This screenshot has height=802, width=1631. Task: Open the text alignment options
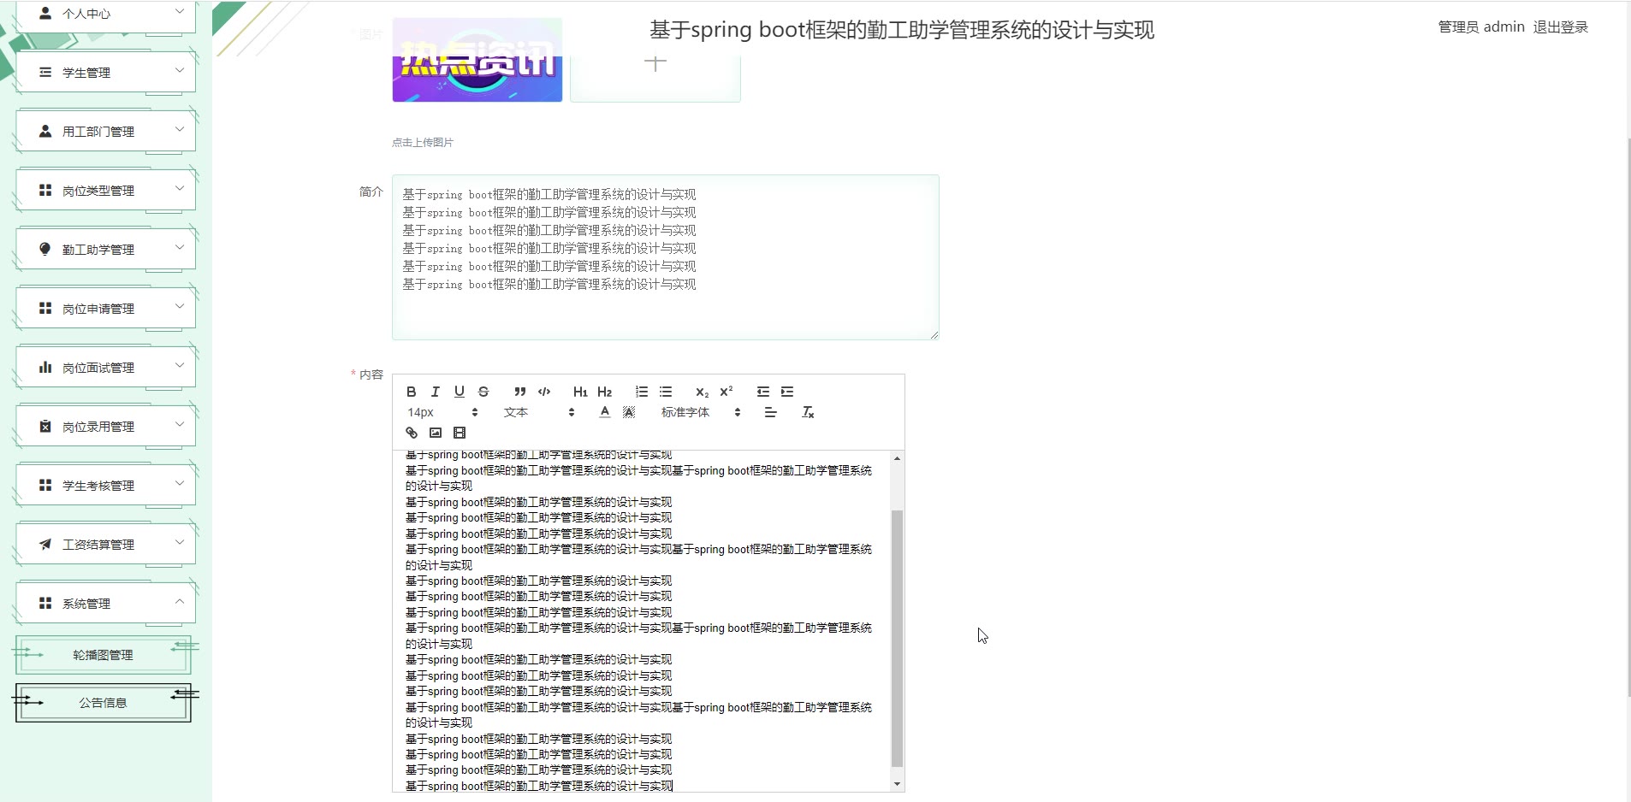pos(771,412)
